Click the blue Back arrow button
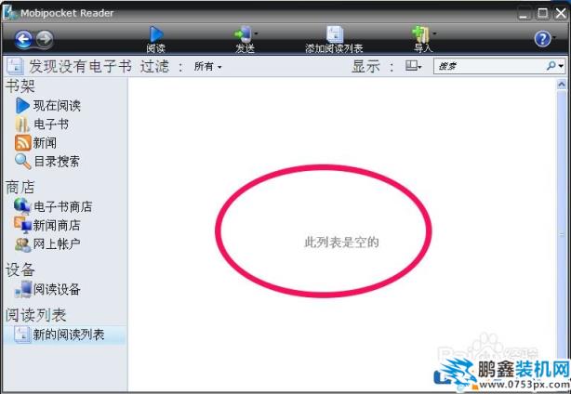The width and height of the screenshot is (571, 394). coord(23,39)
